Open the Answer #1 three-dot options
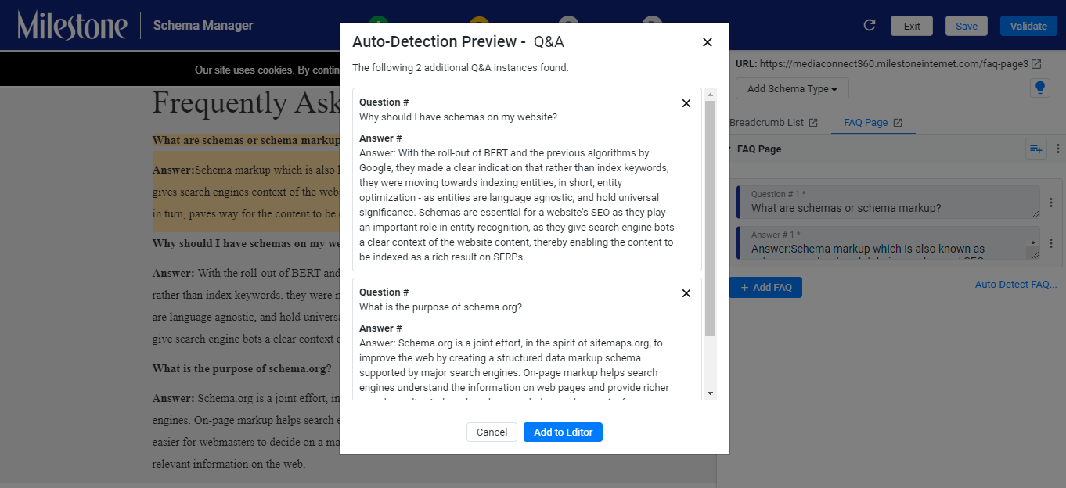 click(x=1051, y=242)
